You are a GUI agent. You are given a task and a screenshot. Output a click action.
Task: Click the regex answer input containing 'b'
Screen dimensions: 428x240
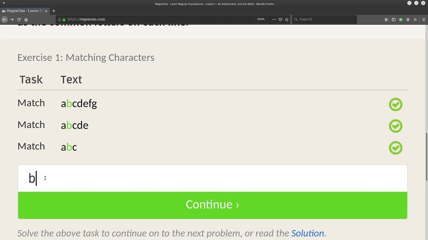(x=213, y=178)
